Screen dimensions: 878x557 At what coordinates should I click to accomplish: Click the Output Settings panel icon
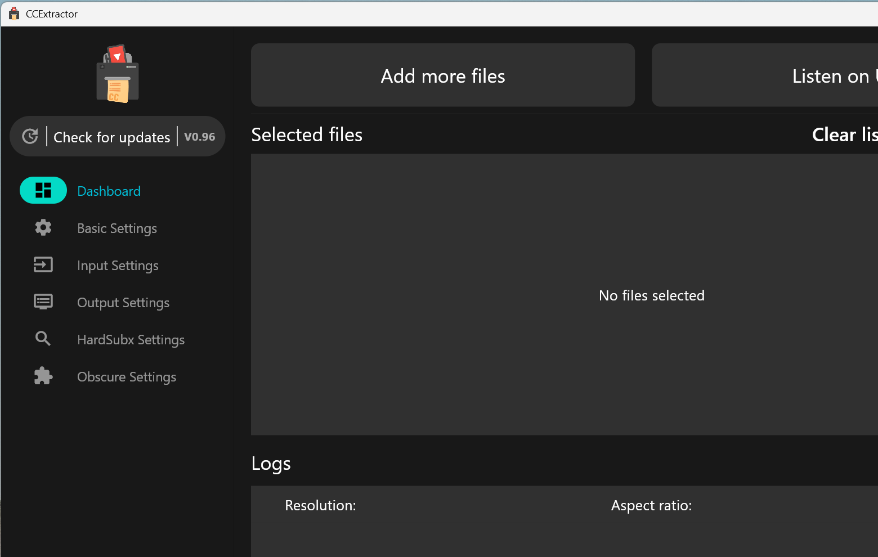pos(43,302)
